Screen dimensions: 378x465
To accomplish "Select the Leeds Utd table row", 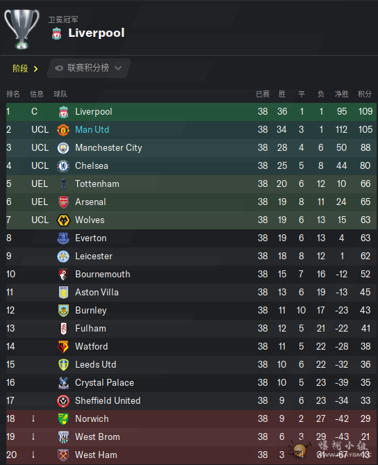I will pyautogui.click(x=191, y=365).
